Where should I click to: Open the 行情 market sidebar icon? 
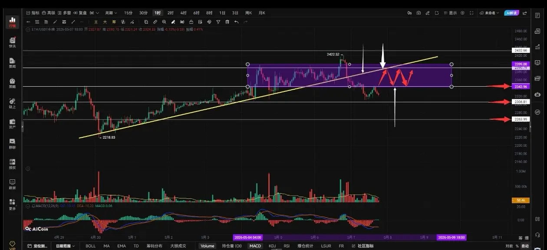12,22
